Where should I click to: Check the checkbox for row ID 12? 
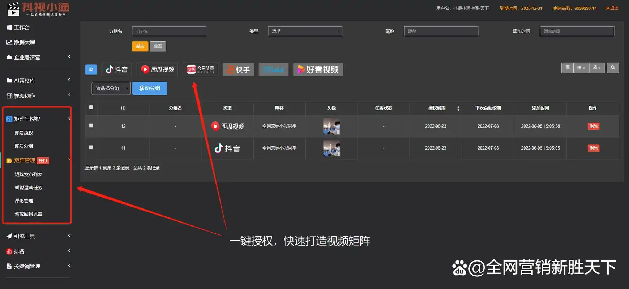91,126
